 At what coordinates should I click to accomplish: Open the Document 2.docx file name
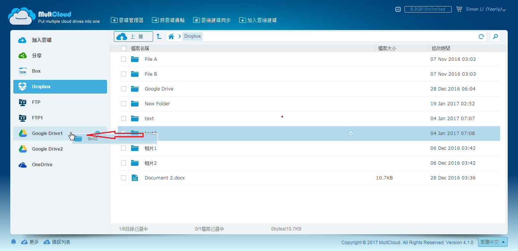coord(165,178)
